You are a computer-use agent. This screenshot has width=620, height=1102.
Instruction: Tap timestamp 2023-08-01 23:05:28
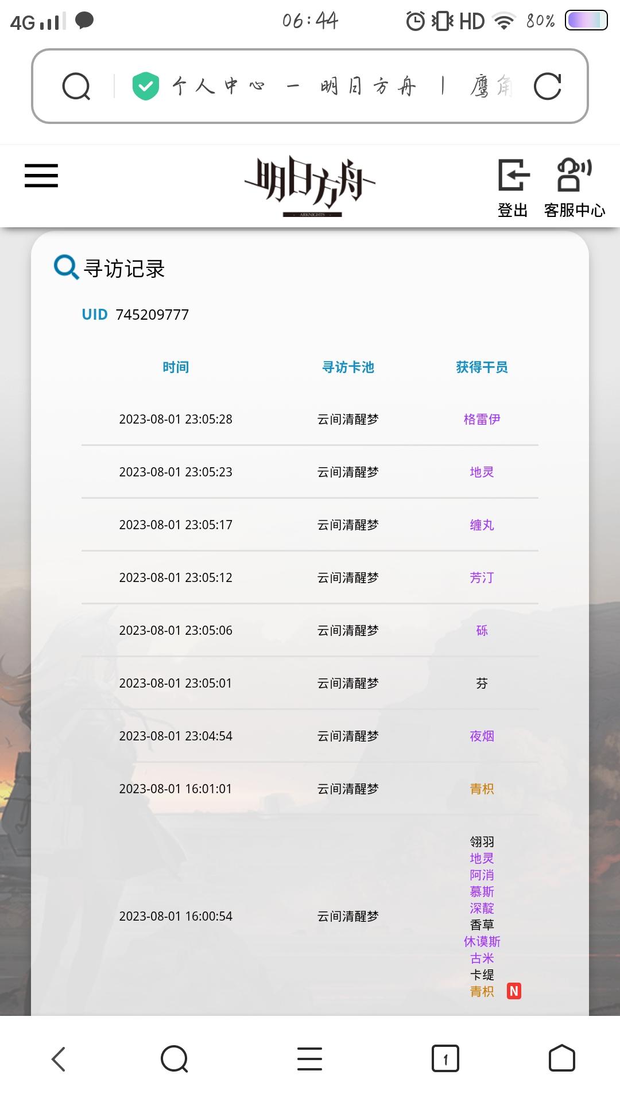(x=176, y=420)
